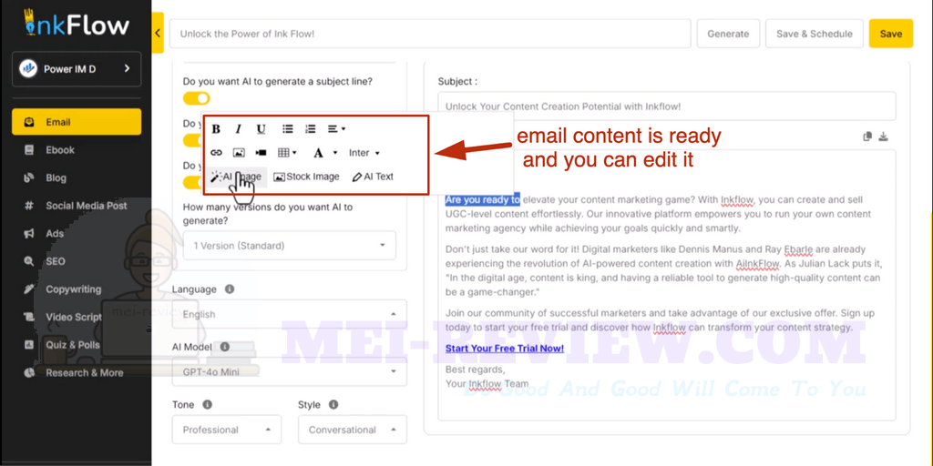Open the Inter font family dropdown
Image resolution: width=933 pixels, height=466 pixels.
point(364,153)
